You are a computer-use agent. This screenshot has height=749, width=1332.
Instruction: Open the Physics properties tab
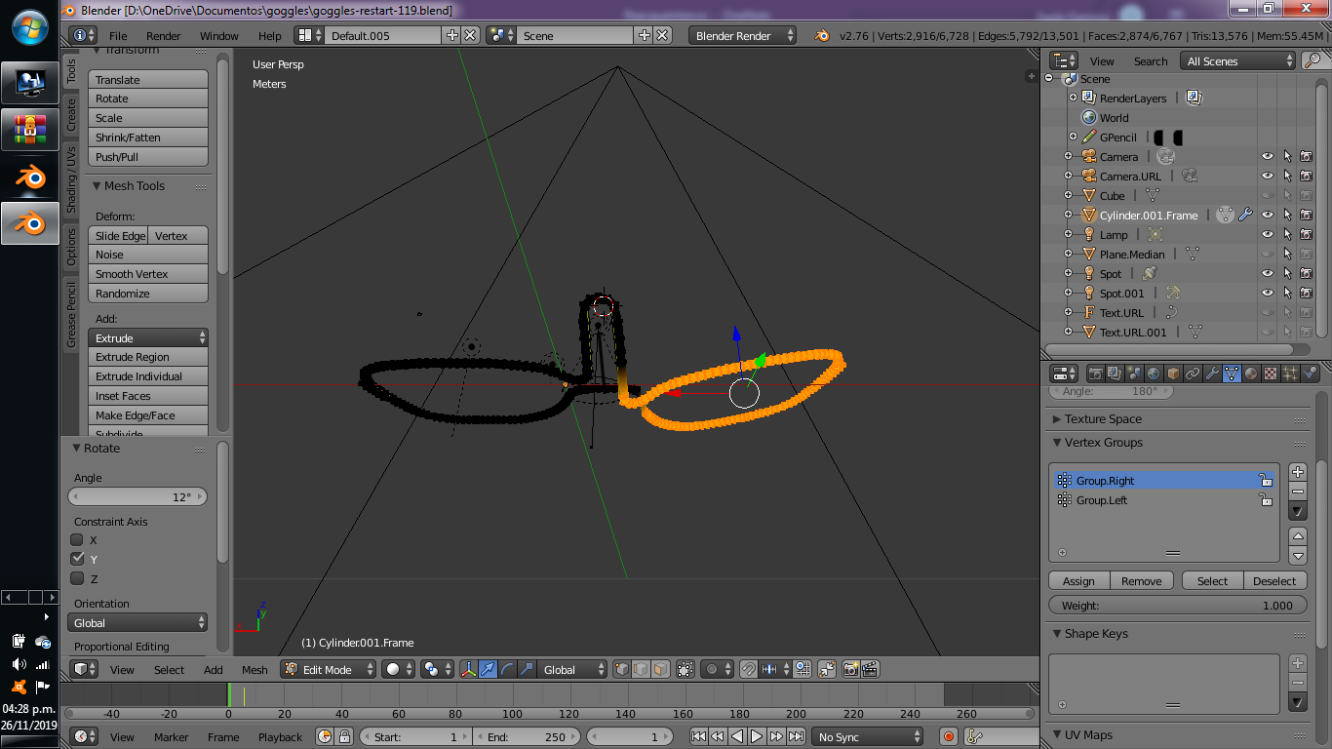1310,374
